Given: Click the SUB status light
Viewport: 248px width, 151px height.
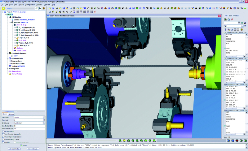Looking at the screenshot, I should pos(133,140).
